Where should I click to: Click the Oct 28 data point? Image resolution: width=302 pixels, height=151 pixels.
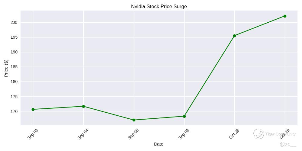234,36
